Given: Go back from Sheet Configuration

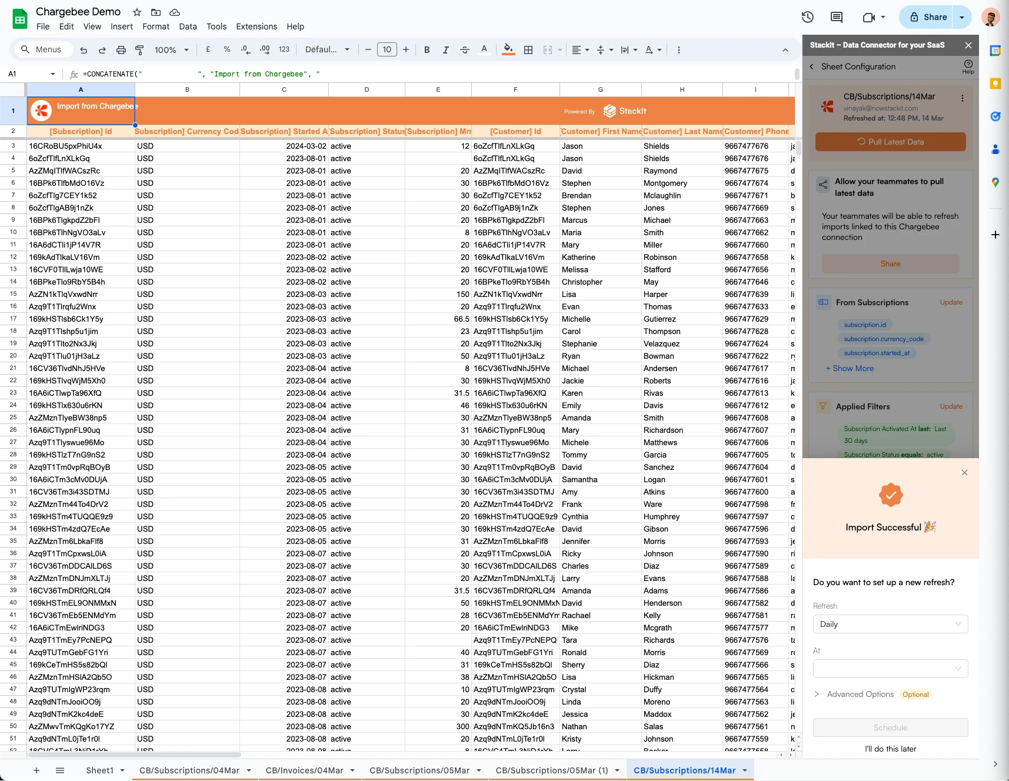Looking at the screenshot, I should pyautogui.click(x=812, y=66).
